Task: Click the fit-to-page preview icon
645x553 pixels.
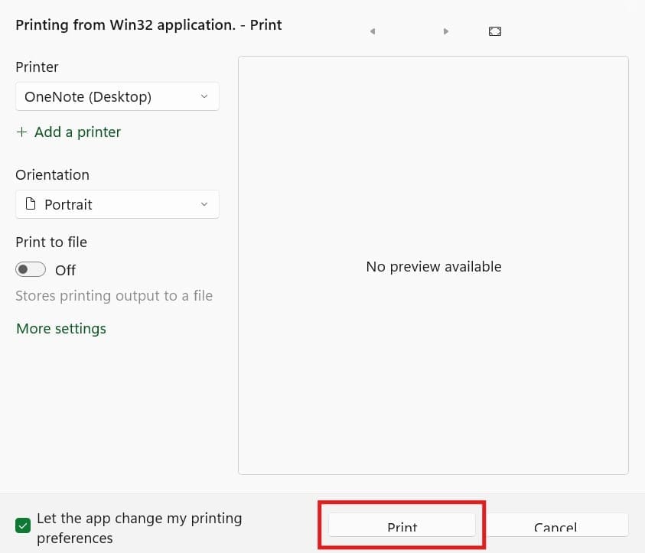Action: (x=495, y=31)
